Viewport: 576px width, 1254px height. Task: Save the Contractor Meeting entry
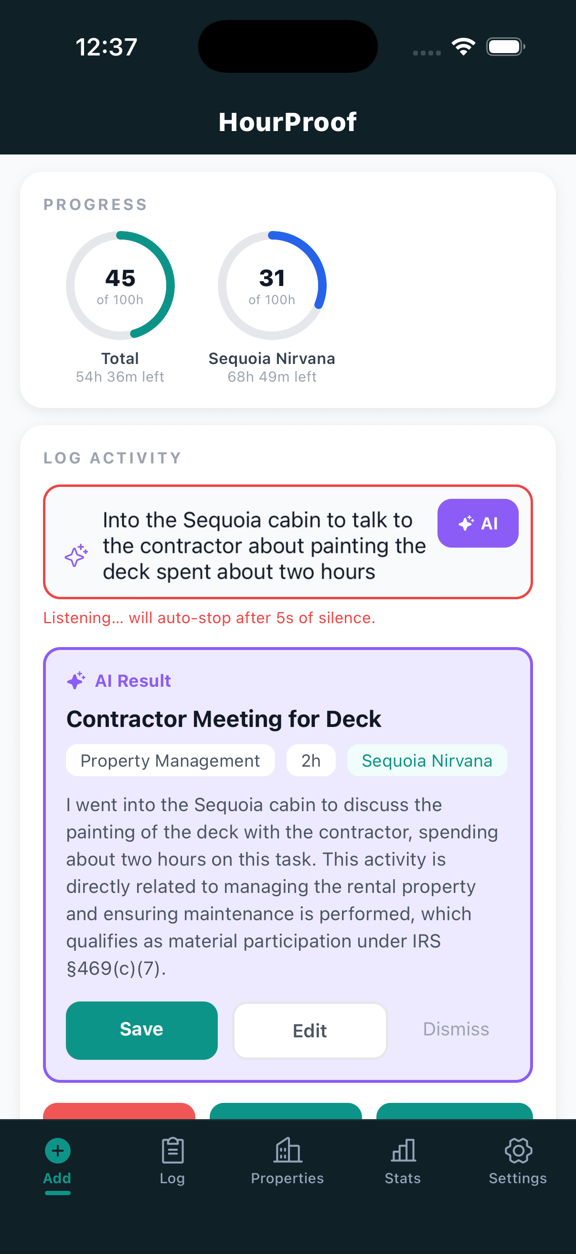point(141,1030)
